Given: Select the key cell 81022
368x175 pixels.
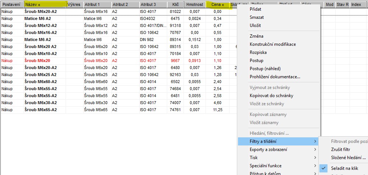Looking at the screenshot, I should [x=175, y=11].
